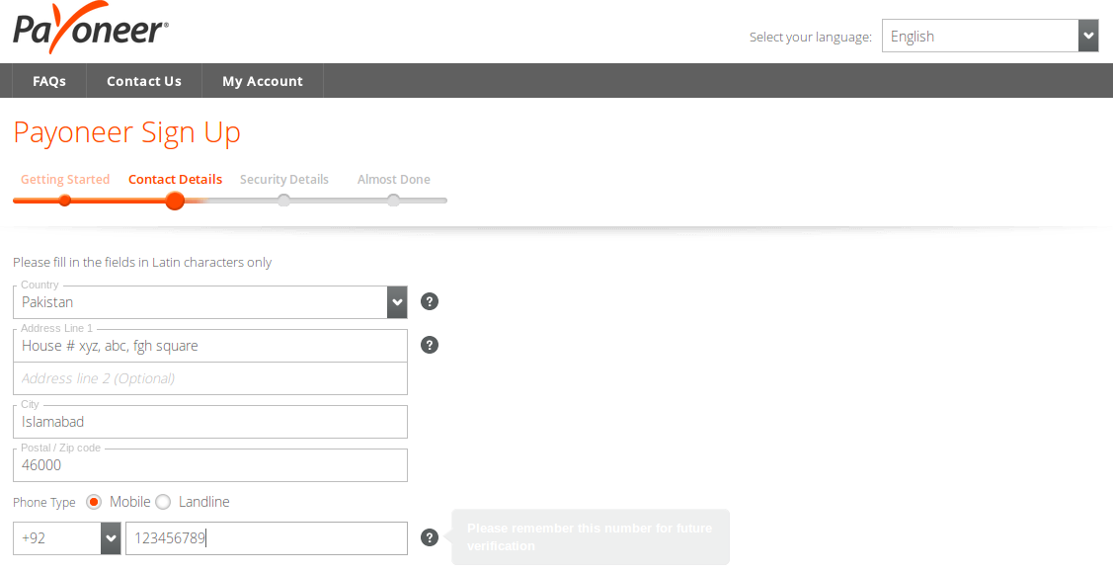Click the phone number input field

[x=266, y=538]
